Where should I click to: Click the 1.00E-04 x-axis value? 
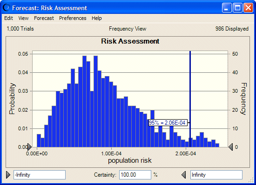point(111,153)
